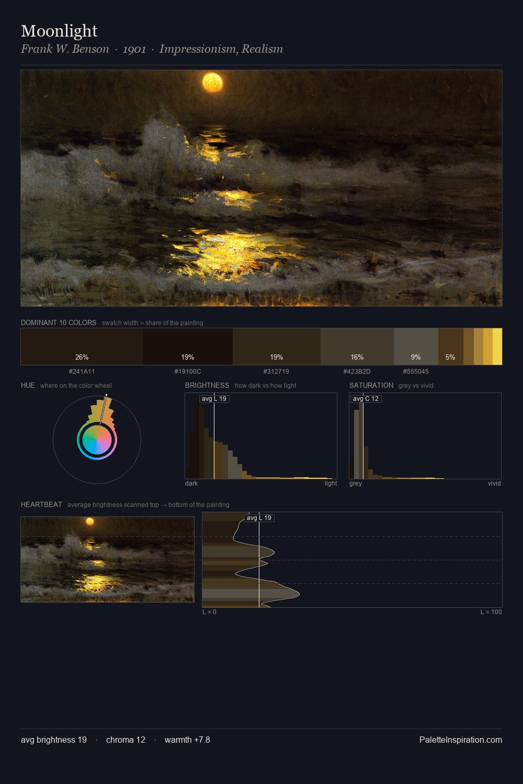The height and width of the screenshot is (784, 523).
Task: Click the hex code '#19100C'
Action: click(x=188, y=372)
